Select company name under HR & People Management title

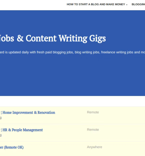point(1,135)
